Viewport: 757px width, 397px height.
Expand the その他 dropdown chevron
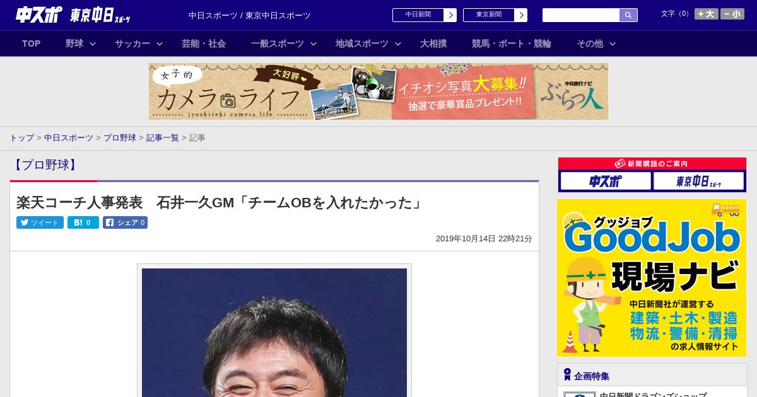point(613,44)
